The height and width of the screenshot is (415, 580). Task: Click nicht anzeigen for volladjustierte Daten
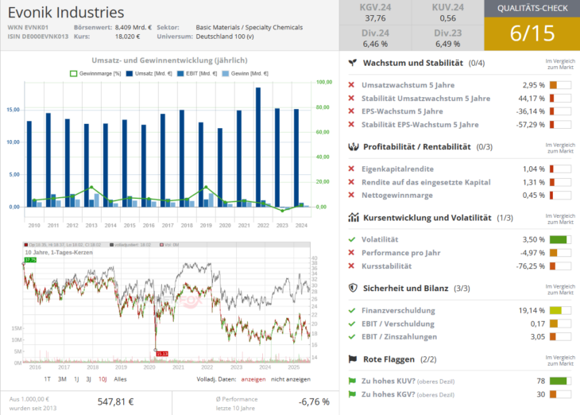pyautogui.click(x=291, y=379)
